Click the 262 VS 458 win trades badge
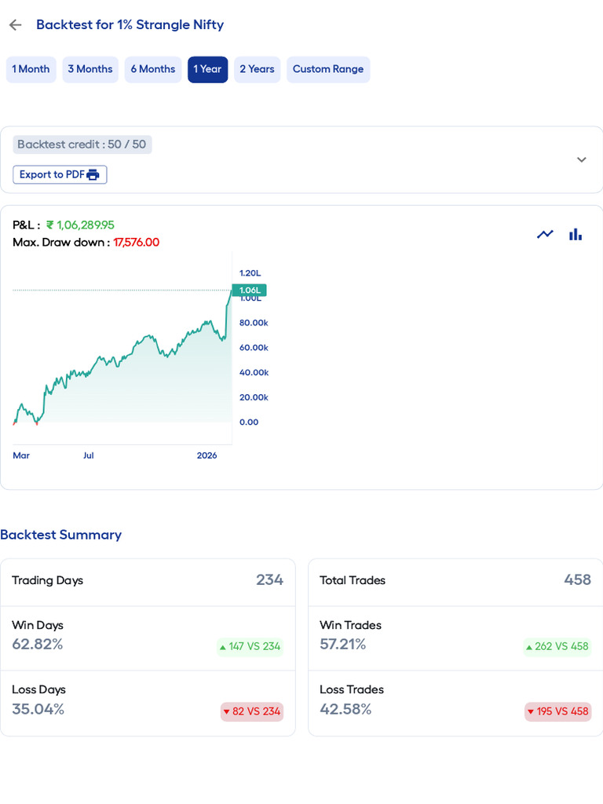Viewport: 603px width, 804px height. tap(557, 647)
